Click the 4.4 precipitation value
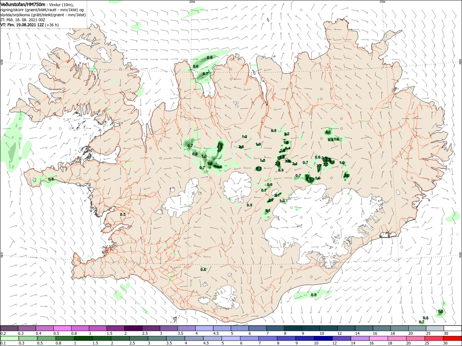This screenshot has width=462, height=346. pyautogui.click(x=219, y=147)
